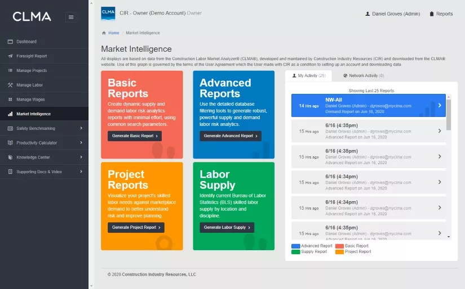
Task: Click the Foresight Report paper-plane icon
Action: click(10, 56)
